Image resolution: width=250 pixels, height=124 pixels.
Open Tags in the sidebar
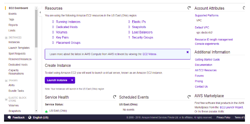pyautogui.click(x=11, y=19)
